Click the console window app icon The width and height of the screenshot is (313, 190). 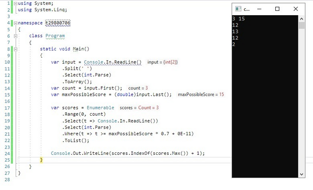coord(238,9)
